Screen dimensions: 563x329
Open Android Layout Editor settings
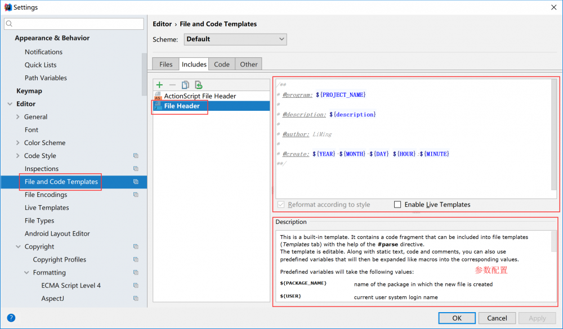57,233
